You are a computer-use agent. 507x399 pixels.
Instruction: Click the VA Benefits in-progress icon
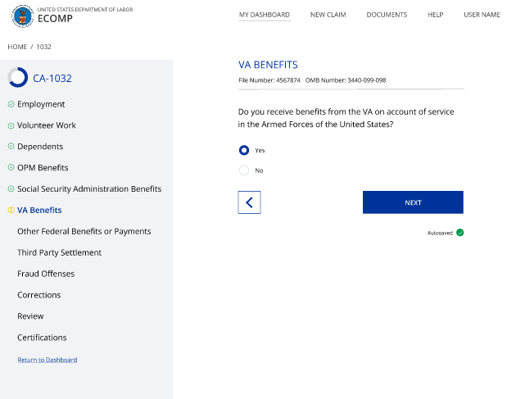click(x=11, y=211)
